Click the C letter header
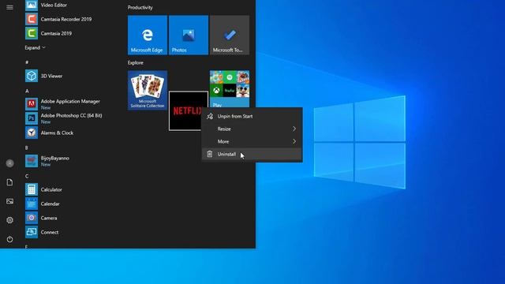 27,176
